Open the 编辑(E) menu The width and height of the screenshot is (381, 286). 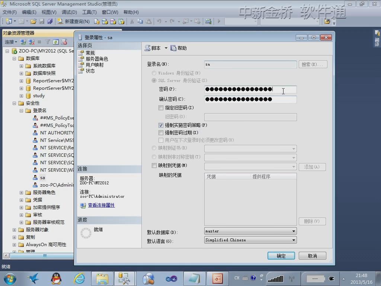(29, 12)
